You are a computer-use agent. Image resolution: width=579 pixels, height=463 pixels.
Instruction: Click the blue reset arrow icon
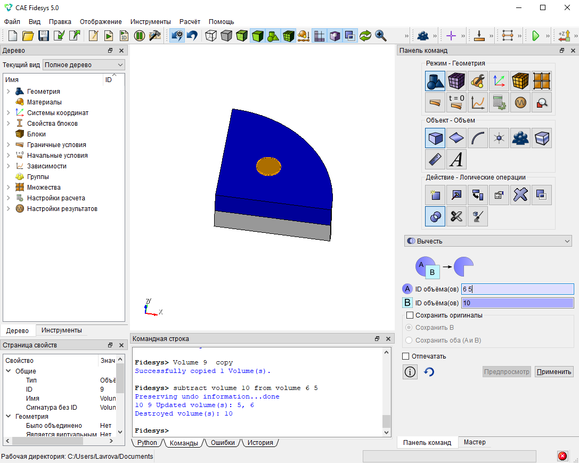pos(429,372)
